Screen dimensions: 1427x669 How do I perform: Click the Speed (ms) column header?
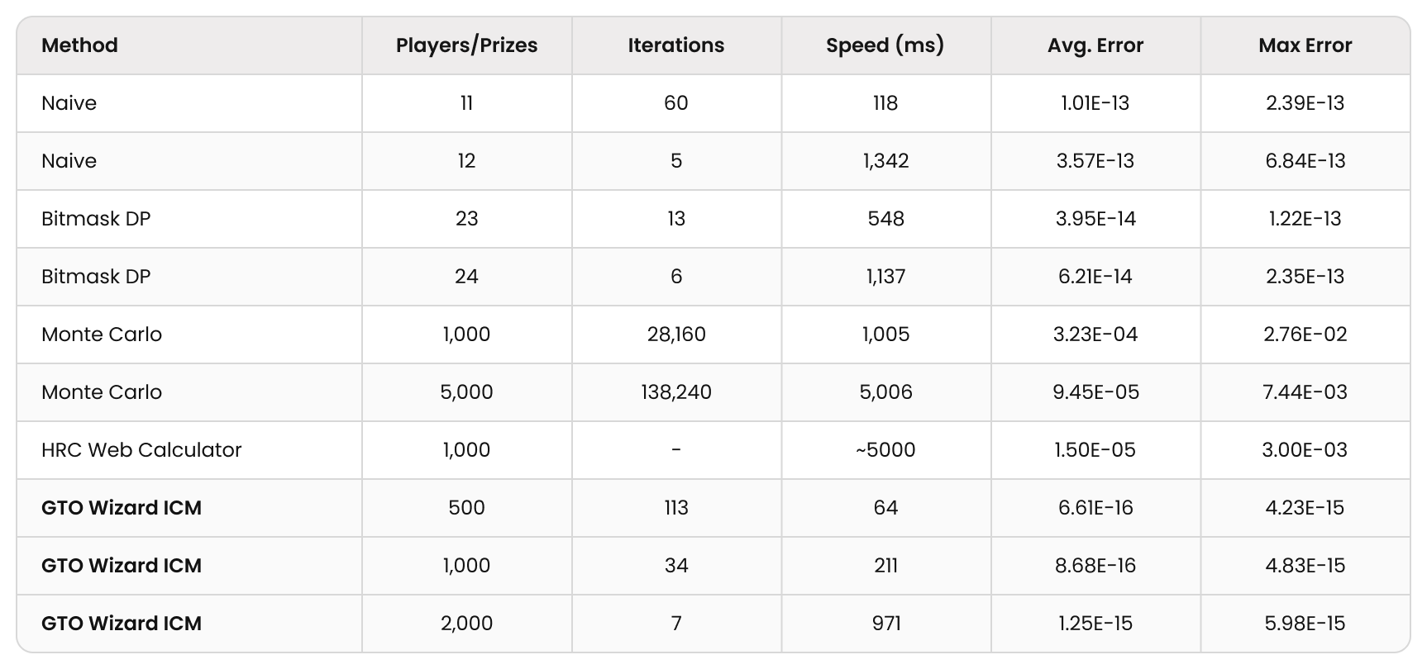pyautogui.click(x=885, y=45)
